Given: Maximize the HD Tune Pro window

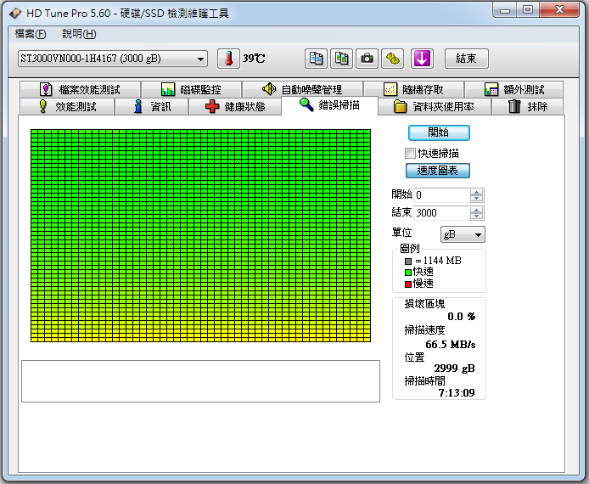Looking at the screenshot, I should (528, 10).
